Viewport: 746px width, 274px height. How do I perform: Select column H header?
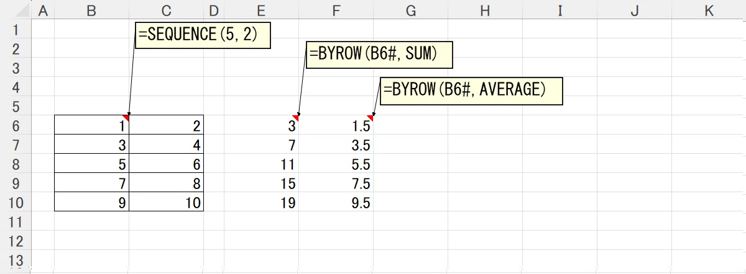486,10
